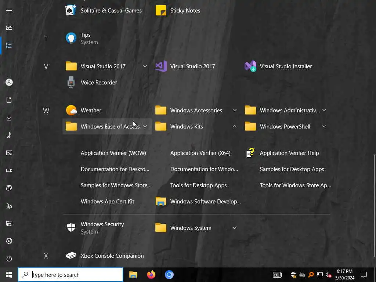Launch Sticky Notes
Image resolution: width=376 pixels, height=282 pixels.
pyautogui.click(x=196, y=11)
